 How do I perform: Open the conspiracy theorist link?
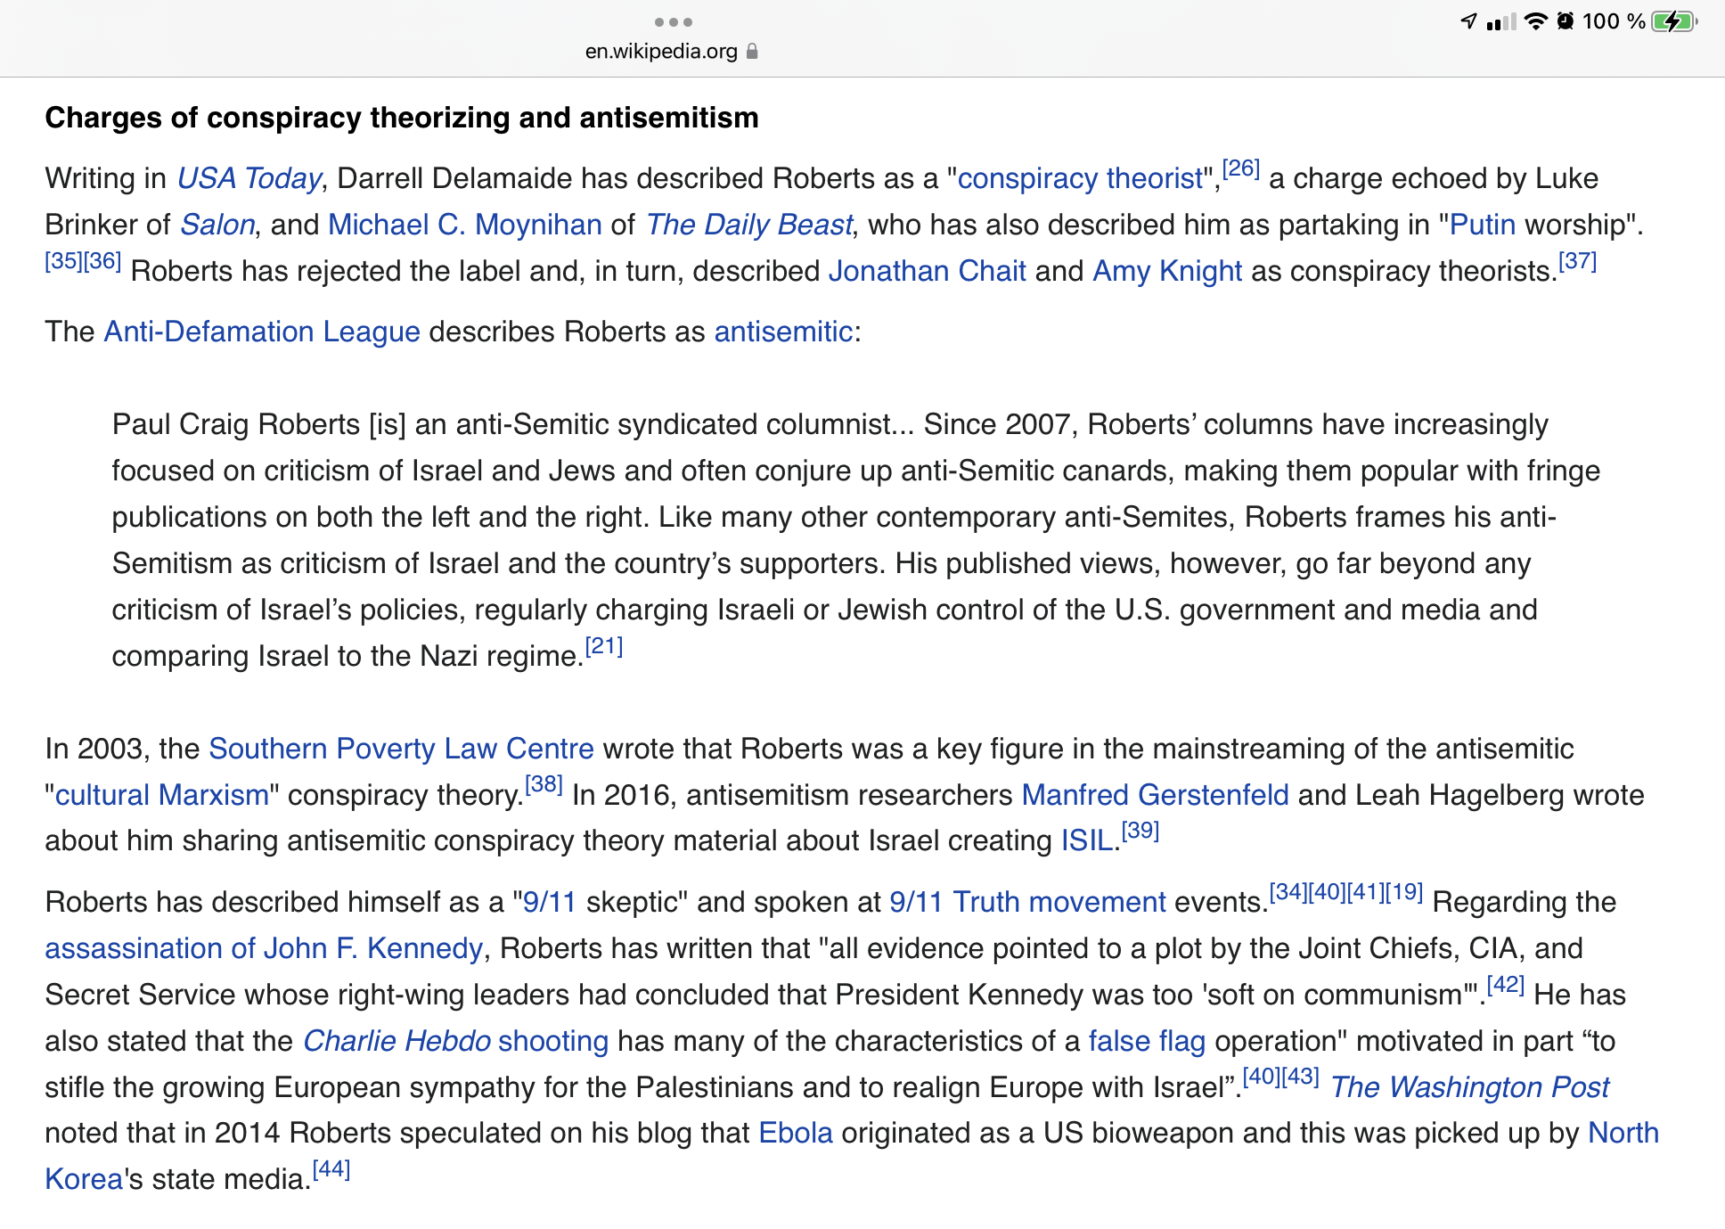pos(1080,178)
